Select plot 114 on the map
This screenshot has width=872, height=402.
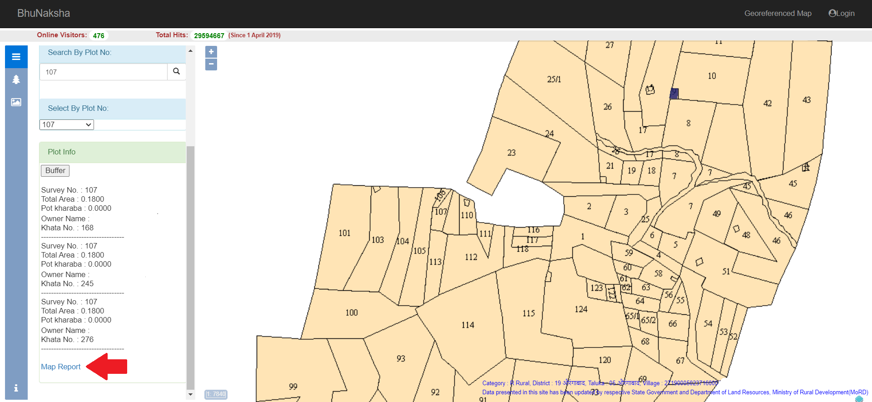point(468,325)
